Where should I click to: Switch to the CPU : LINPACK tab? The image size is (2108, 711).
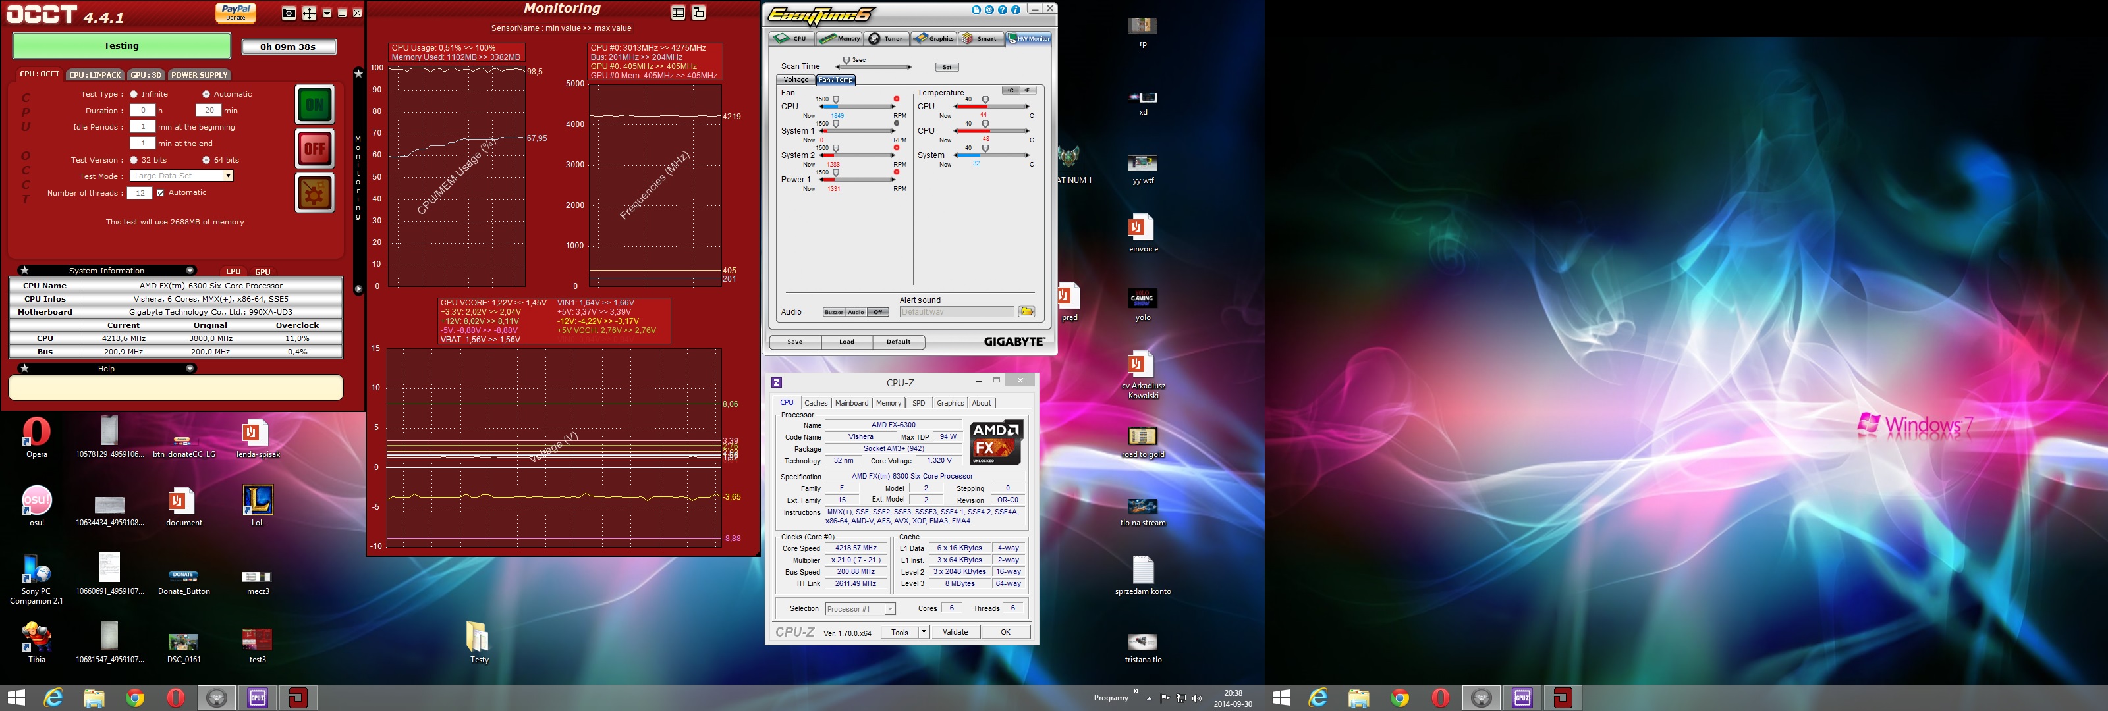click(95, 75)
